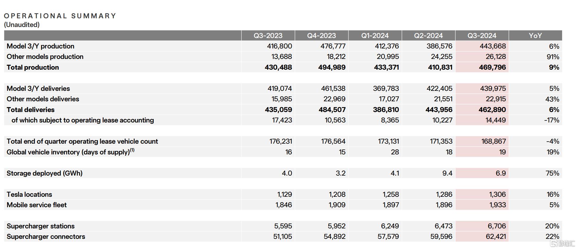This screenshot has height=249, width=577.
Task: Click the Mobile service fleet label
Action: 37,205
